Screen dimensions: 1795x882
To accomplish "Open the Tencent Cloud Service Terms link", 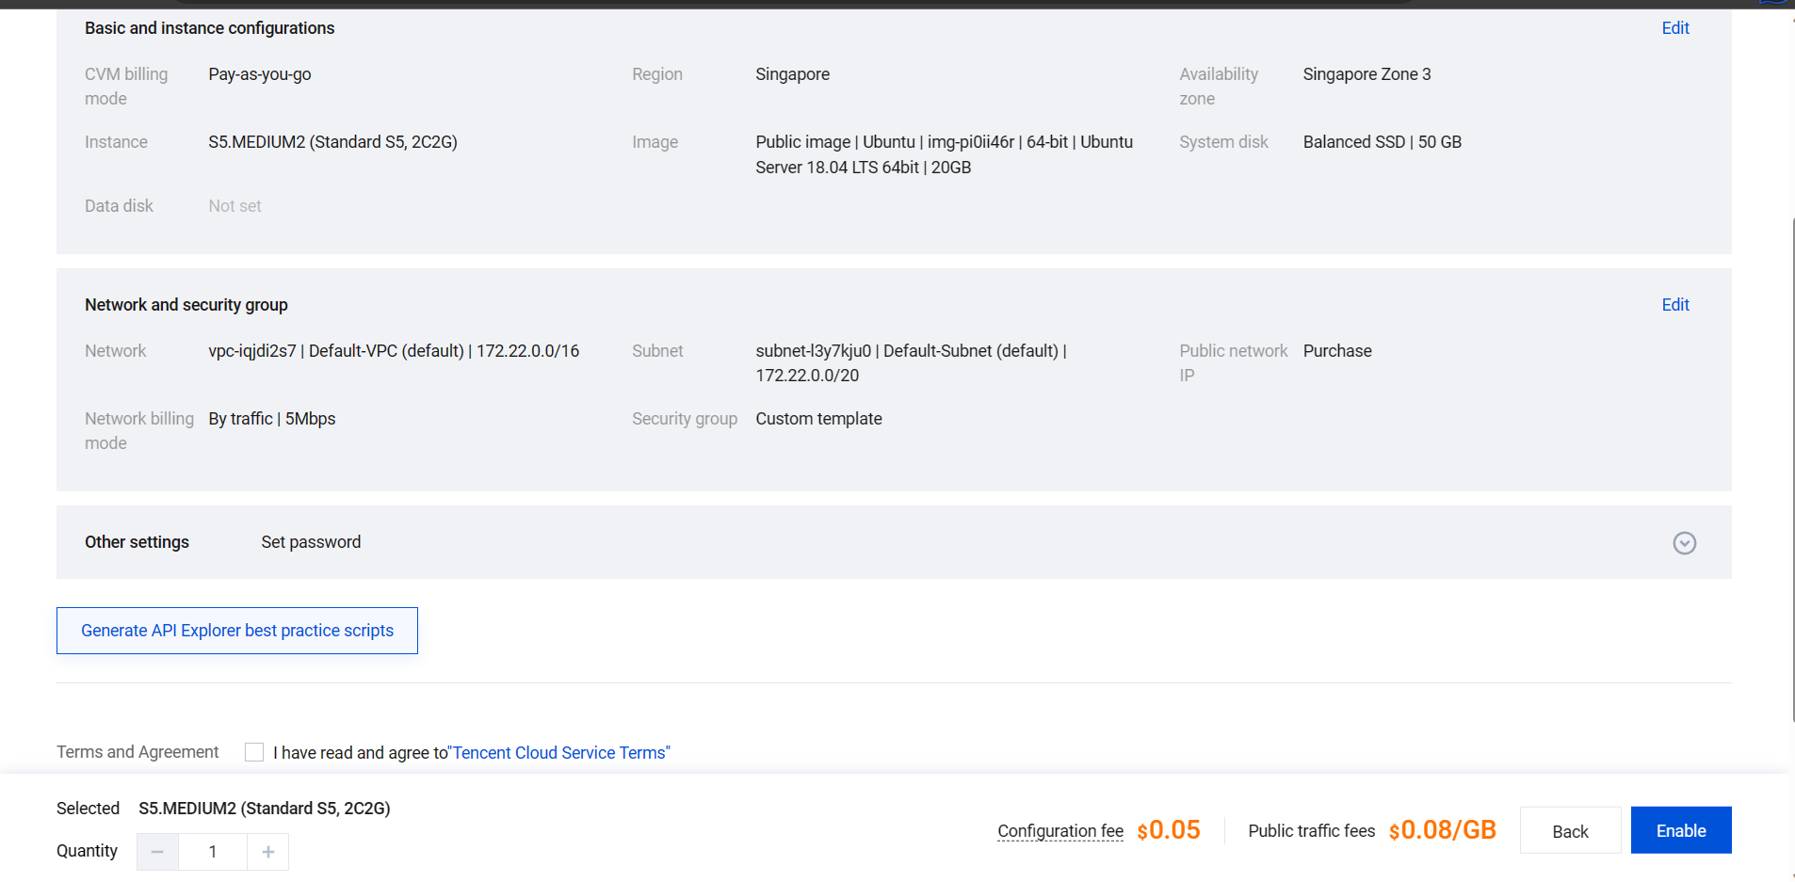I will [559, 753].
